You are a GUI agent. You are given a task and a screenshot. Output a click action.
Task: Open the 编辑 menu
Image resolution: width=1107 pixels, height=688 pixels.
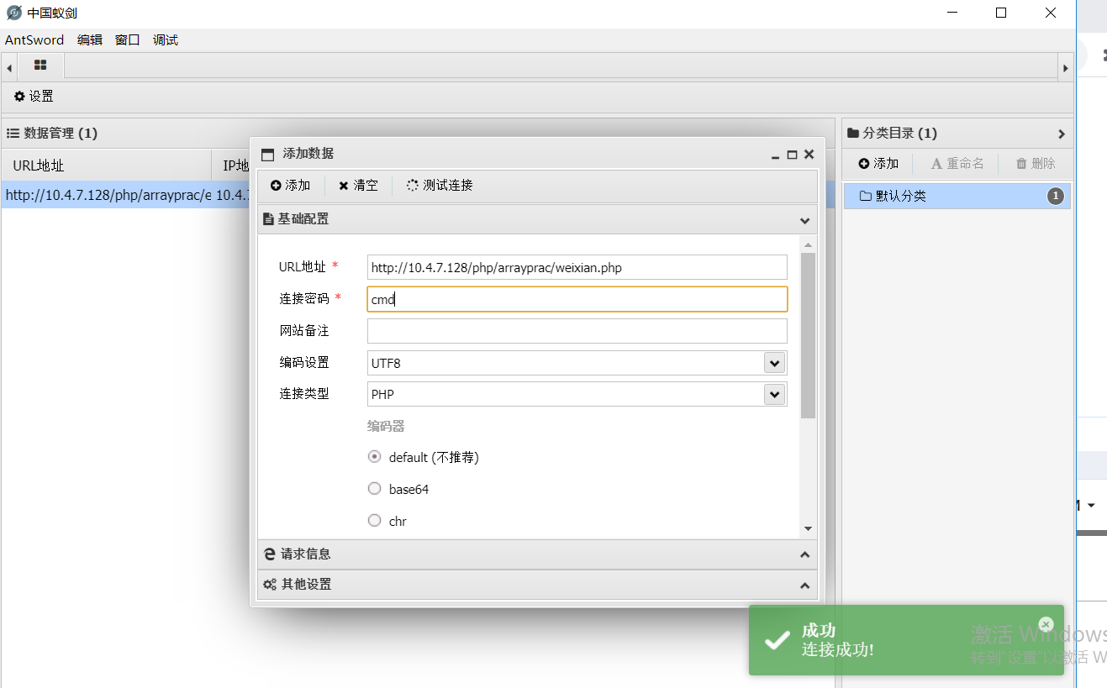tap(90, 40)
